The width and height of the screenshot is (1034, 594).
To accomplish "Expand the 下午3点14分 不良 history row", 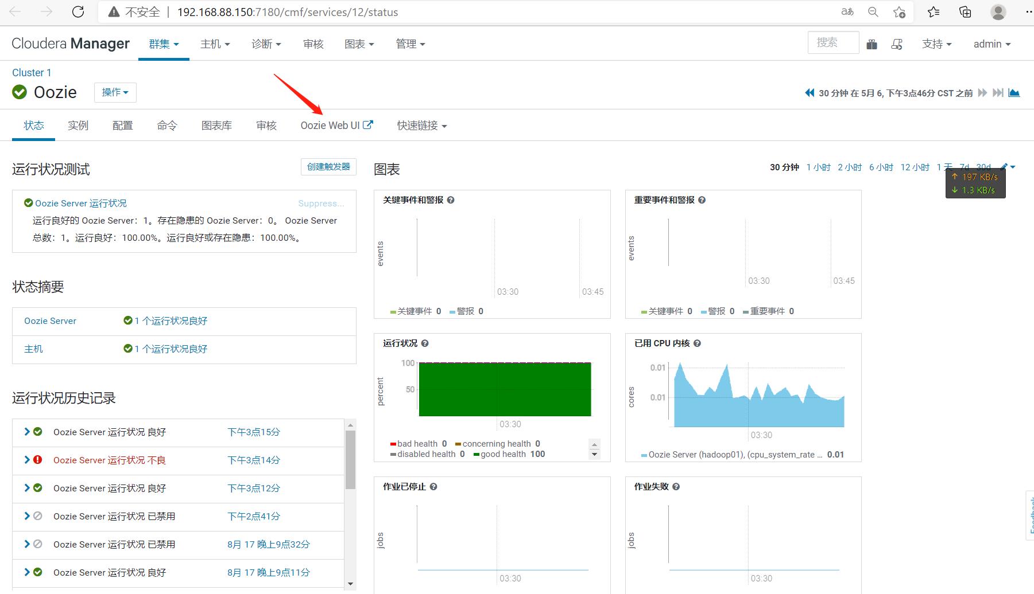I will 26,460.
